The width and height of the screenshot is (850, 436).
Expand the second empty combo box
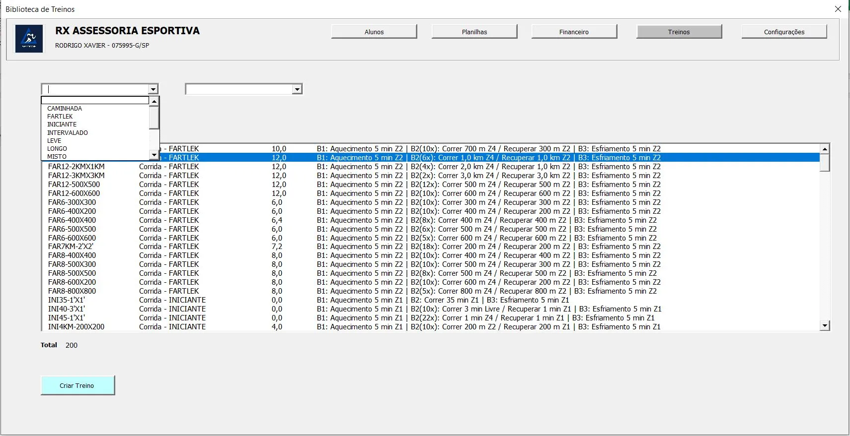coord(297,89)
